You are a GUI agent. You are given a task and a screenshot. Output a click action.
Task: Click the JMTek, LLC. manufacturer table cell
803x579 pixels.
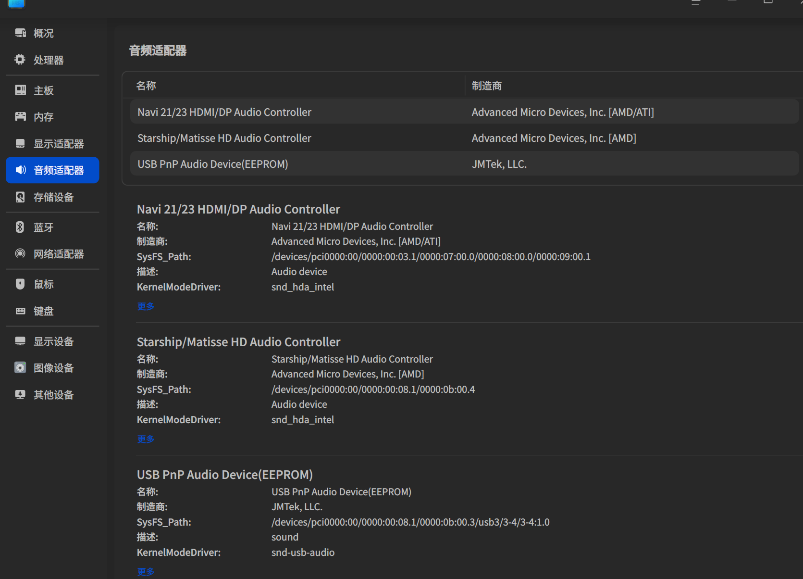499,164
